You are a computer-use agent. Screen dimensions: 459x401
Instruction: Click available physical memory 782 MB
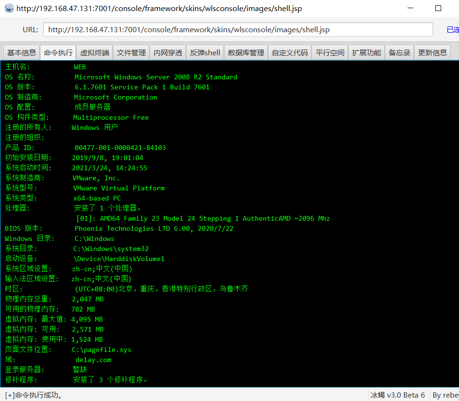click(83, 309)
